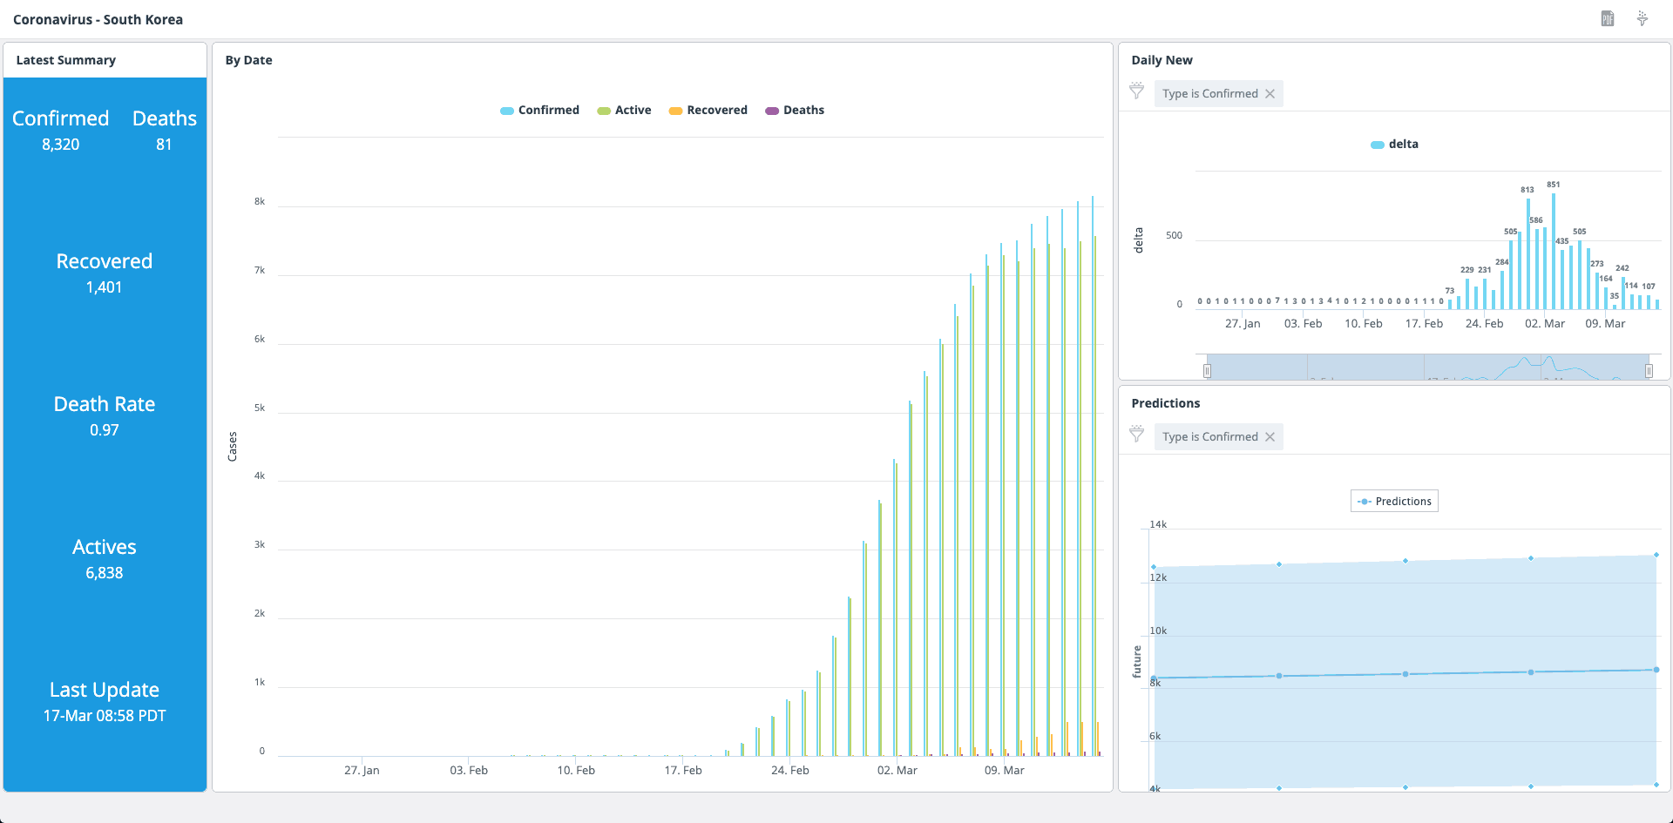Open dashboard filter icon at top right
Viewport: 1673px width, 823px height.
[1642, 18]
